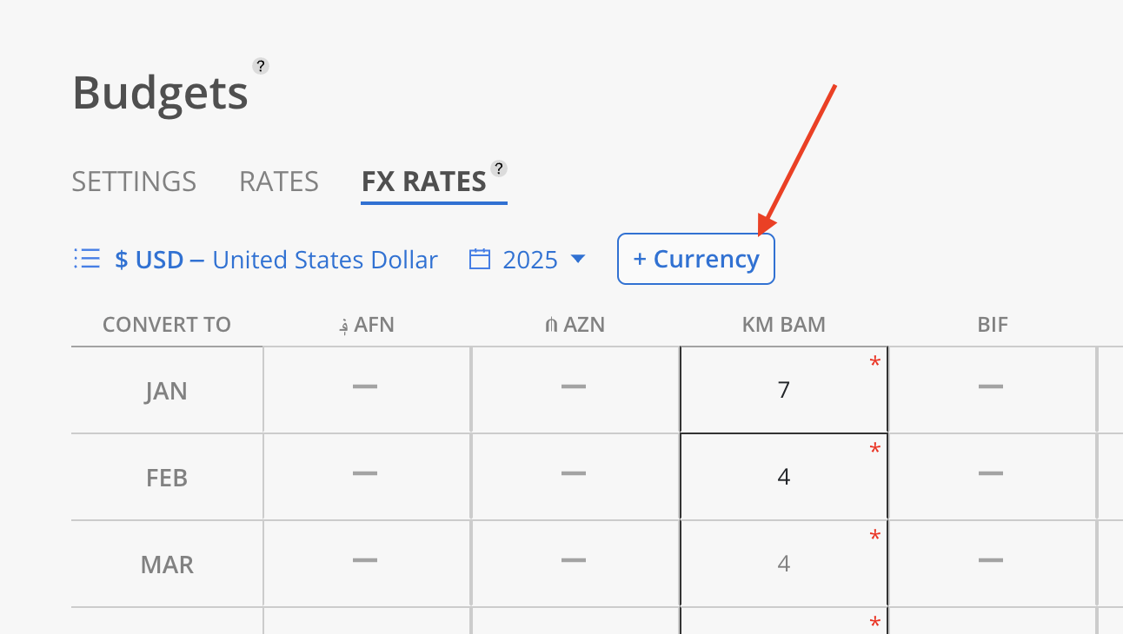Click the KM BAM column header

[x=784, y=325]
